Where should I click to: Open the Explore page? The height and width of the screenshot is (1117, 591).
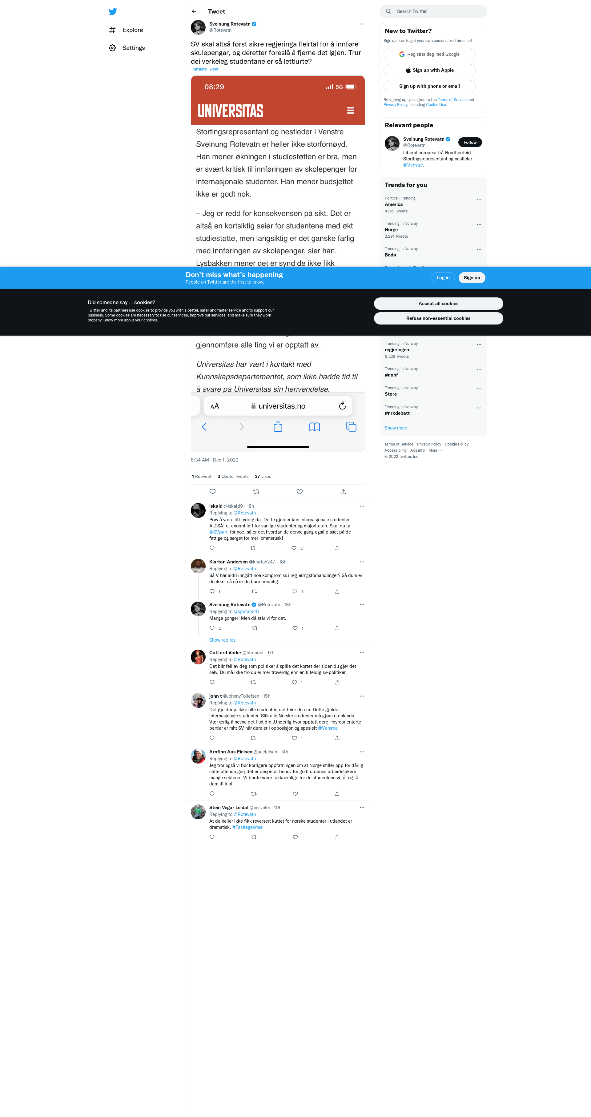pos(126,30)
